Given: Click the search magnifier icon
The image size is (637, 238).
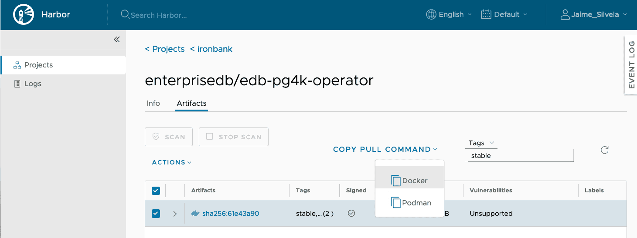Looking at the screenshot, I should 125,15.
